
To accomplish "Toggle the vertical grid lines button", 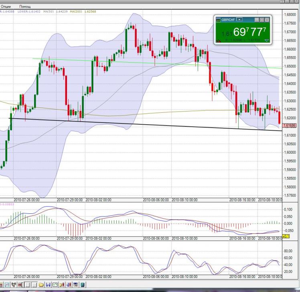I will click(x=28, y=285).
